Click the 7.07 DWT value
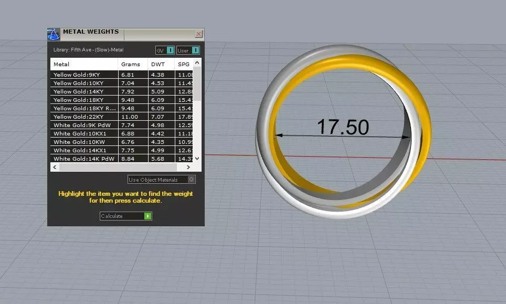Screen dimensions: 506x304 pos(158,117)
